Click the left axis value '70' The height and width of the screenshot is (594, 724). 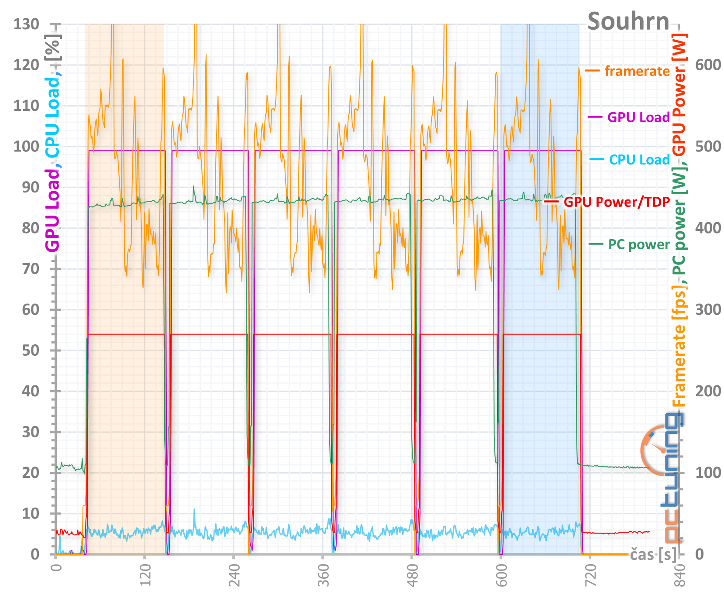(31, 269)
